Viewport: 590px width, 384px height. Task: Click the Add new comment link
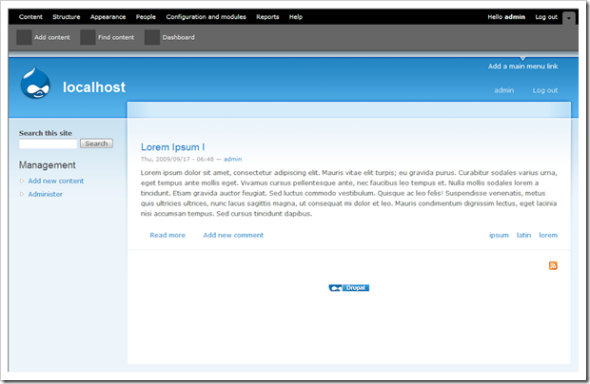coord(233,235)
